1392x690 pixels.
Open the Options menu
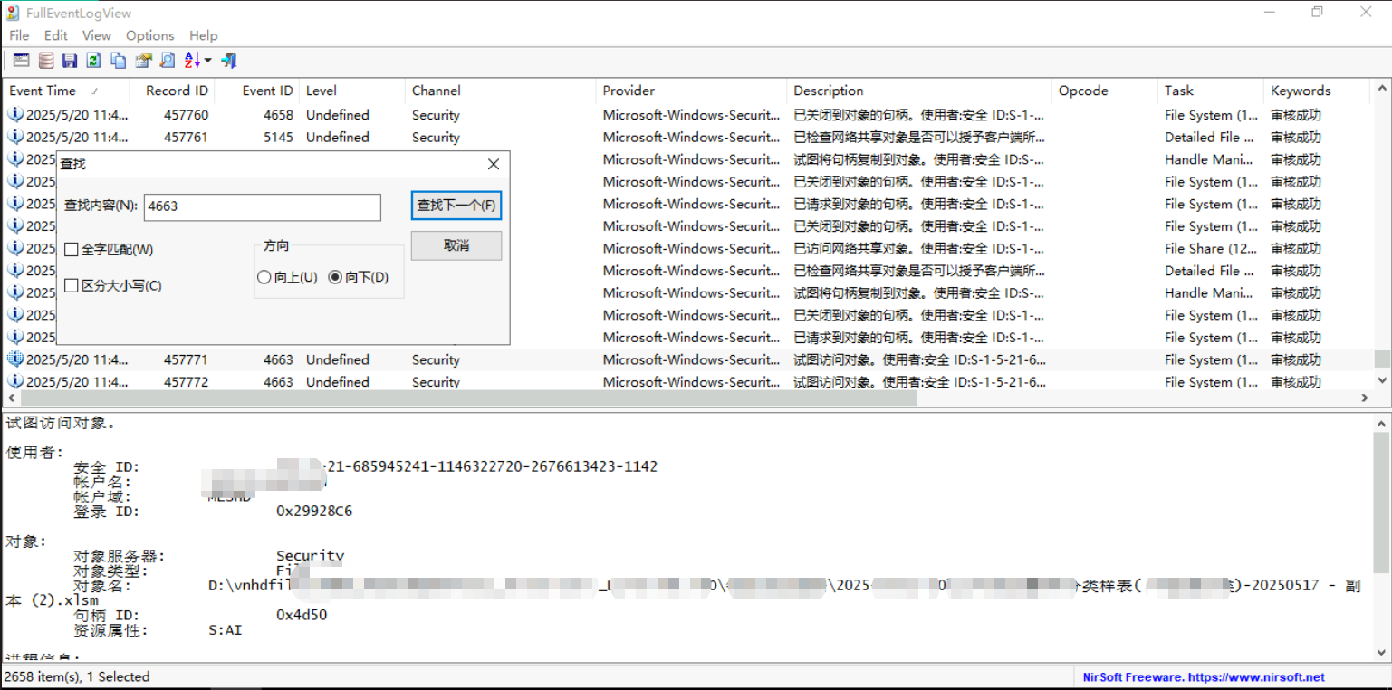click(x=149, y=35)
